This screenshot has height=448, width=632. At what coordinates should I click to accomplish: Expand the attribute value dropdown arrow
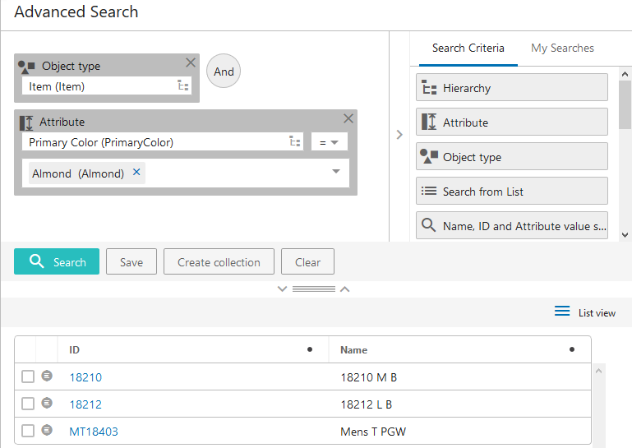click(336, 172)
